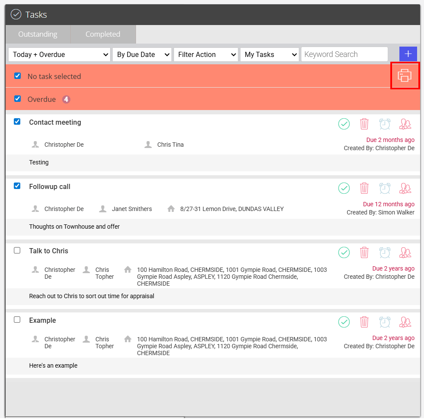Snooze the Talk to Chris task
This screenshot has height=419, width=424.
click(x=385, y=252)
